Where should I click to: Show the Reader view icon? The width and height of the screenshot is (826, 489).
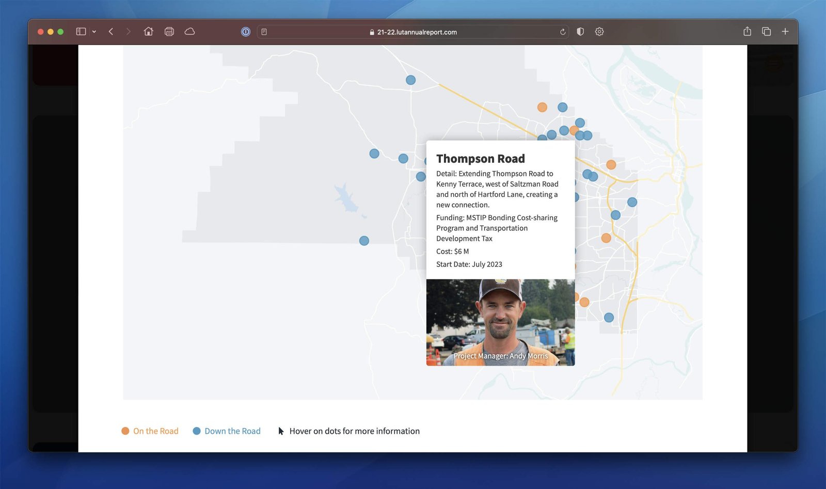click(x=264, y=32)
